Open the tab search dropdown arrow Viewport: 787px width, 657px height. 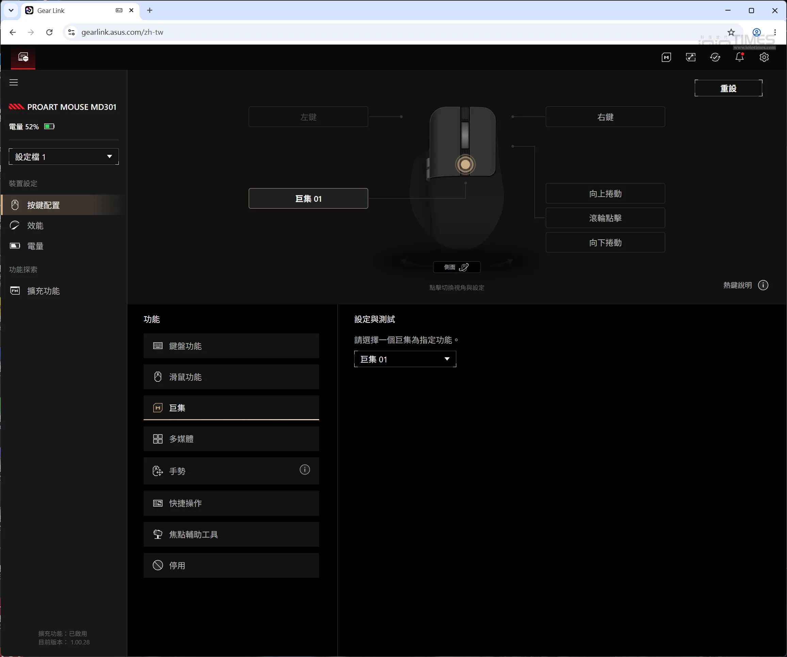(11, 11)
